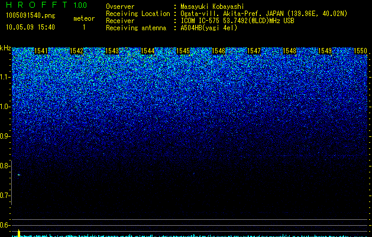Click the HROFFT 1.00 title text
The image size is (372, 237).
point(47,5)
